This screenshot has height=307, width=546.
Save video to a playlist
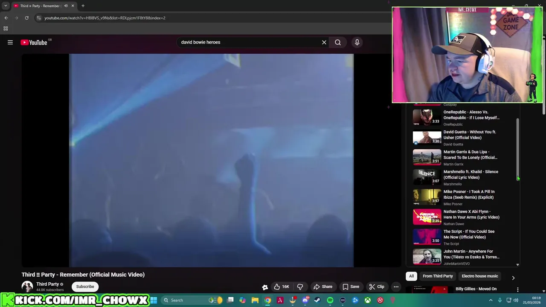[x=351, y=287]
